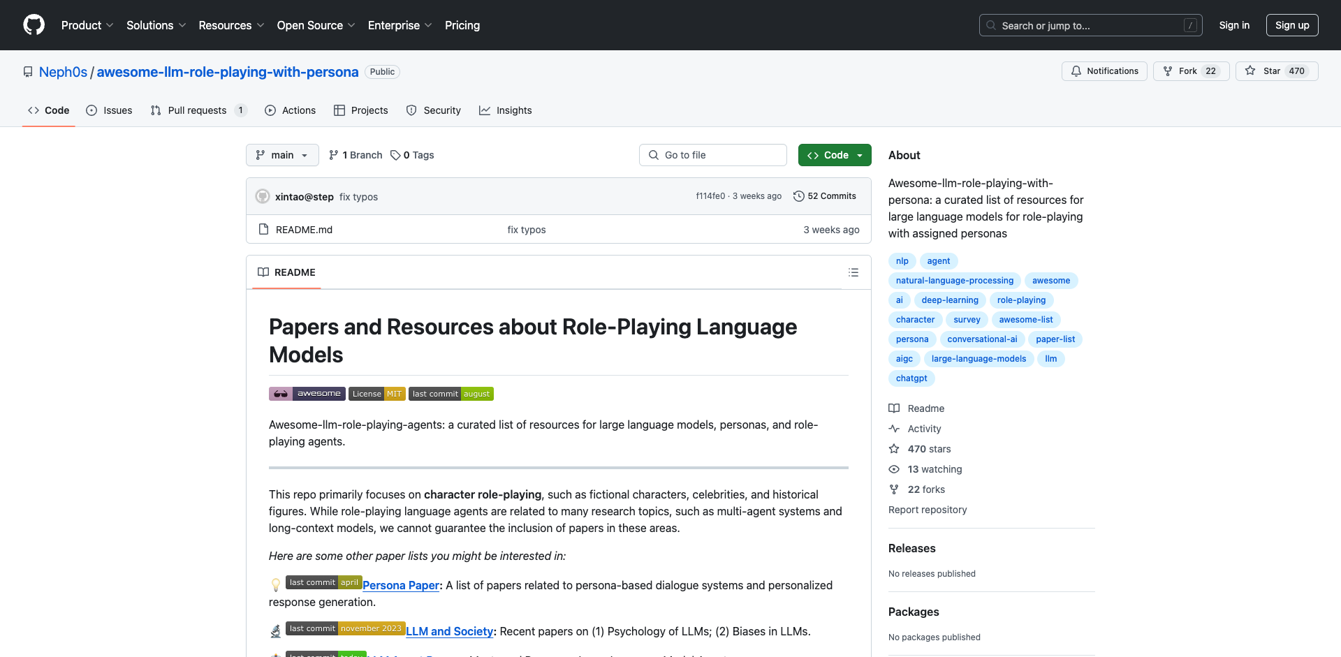Select the conversational-ai topic tag
Screen dimensions: 1341x657
(982, 339)
